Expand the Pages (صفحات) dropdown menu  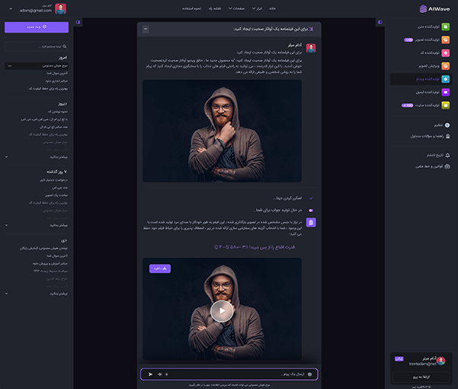pos(236,8)
